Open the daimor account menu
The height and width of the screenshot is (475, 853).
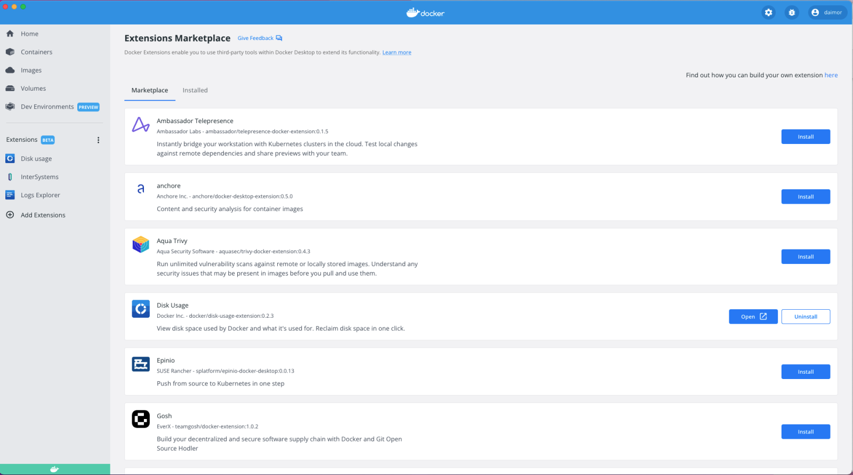click(827, 12)
